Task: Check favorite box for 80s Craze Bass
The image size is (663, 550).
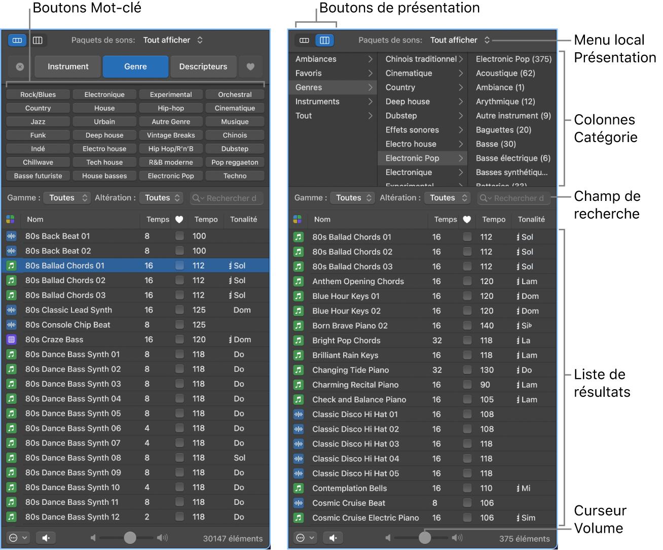Action: point(179,339)
